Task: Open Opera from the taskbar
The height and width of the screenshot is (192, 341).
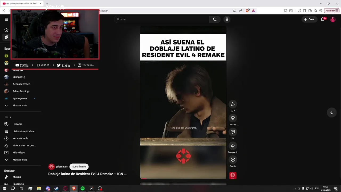Action: pyautogui.click(x=65, y=189)
